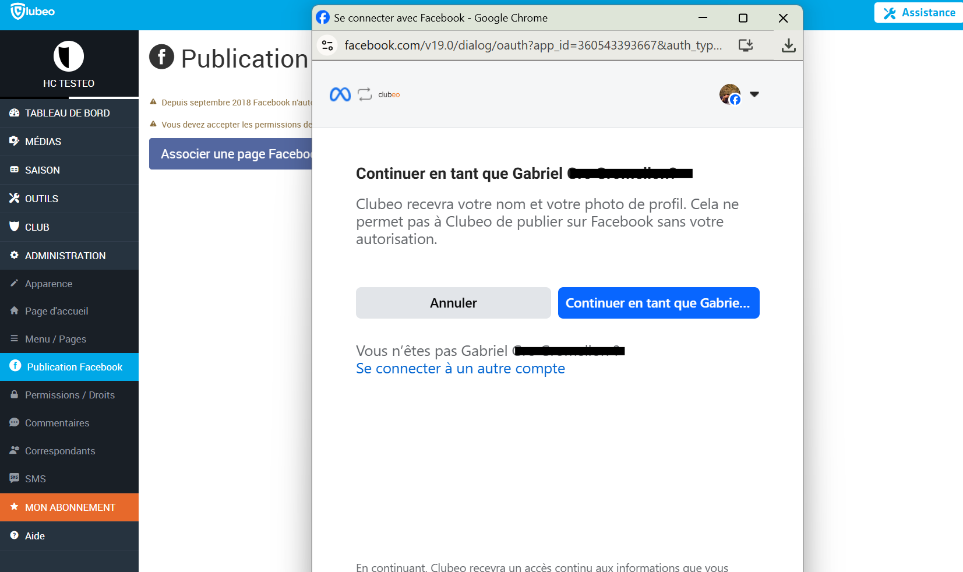Click the people icon beside Correspondants
963x572 pixels.
pyautogui.click(x=15, y=450)
